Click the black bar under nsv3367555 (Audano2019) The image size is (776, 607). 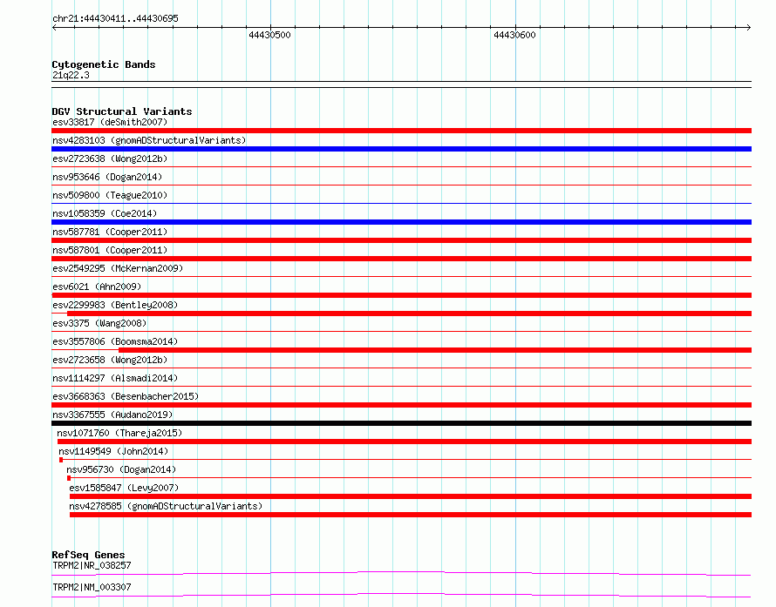[x=401, y=423]
